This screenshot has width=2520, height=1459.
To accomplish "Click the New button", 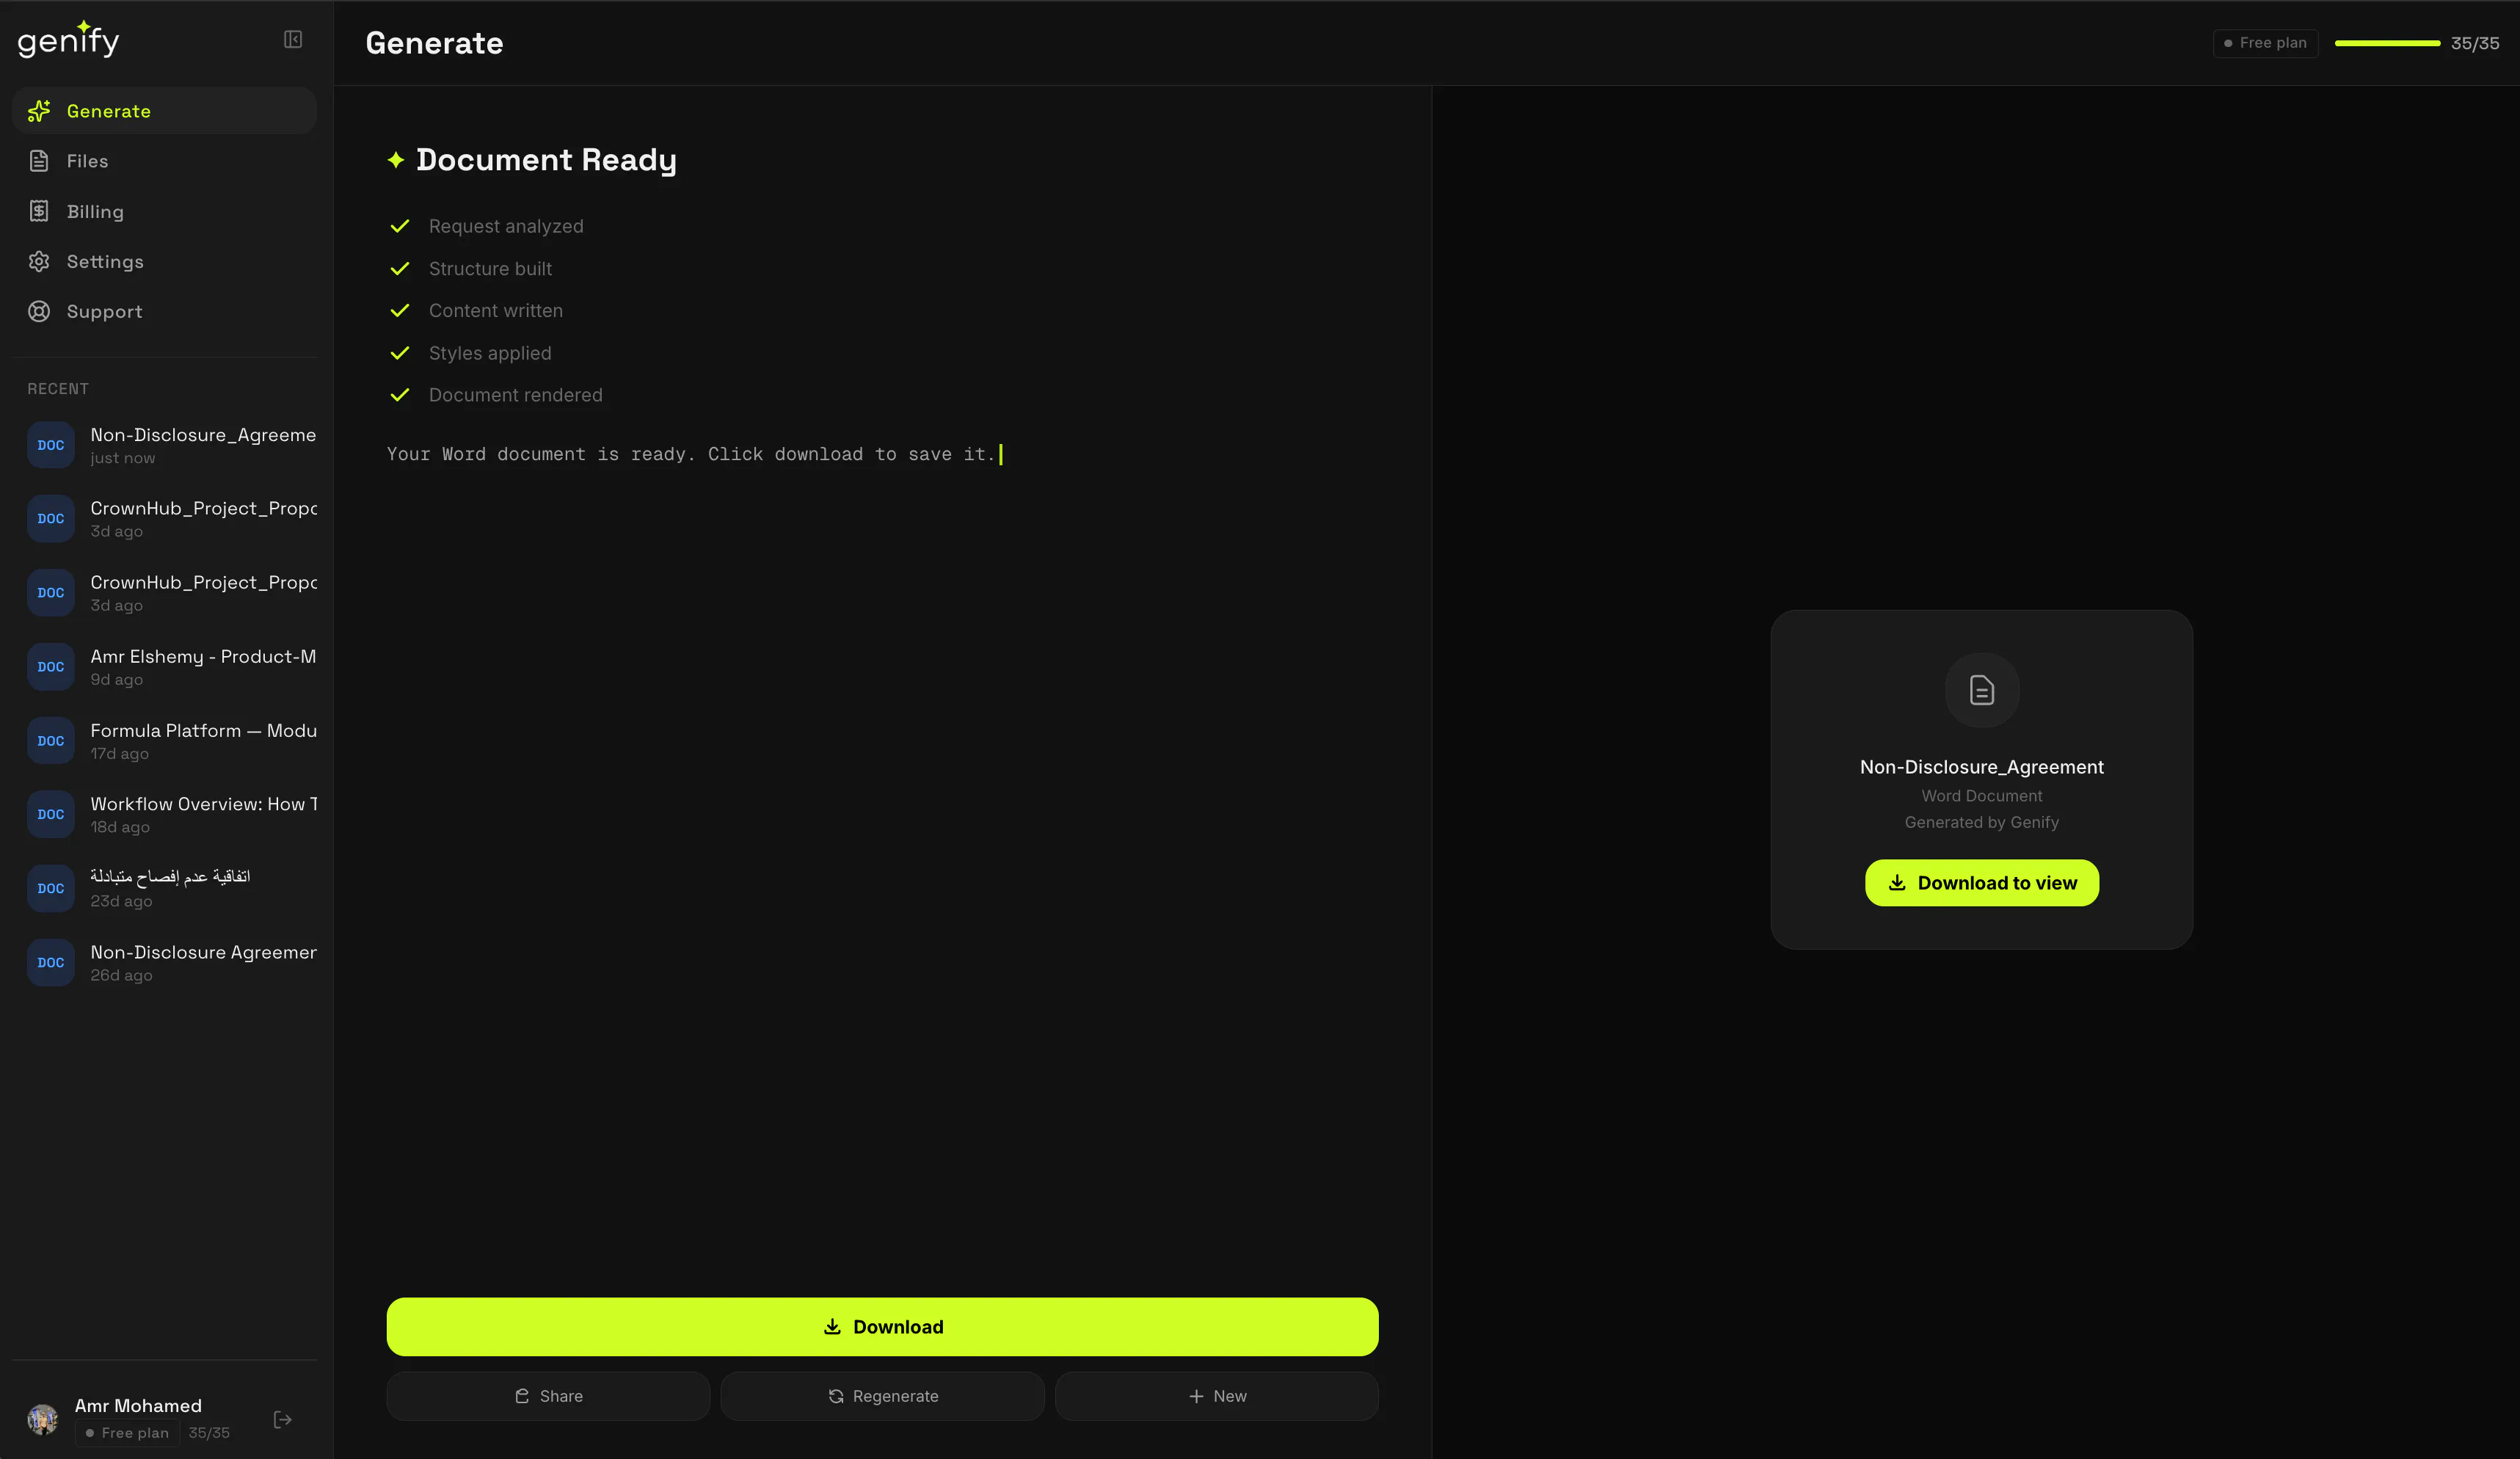I will 1216,1395.
